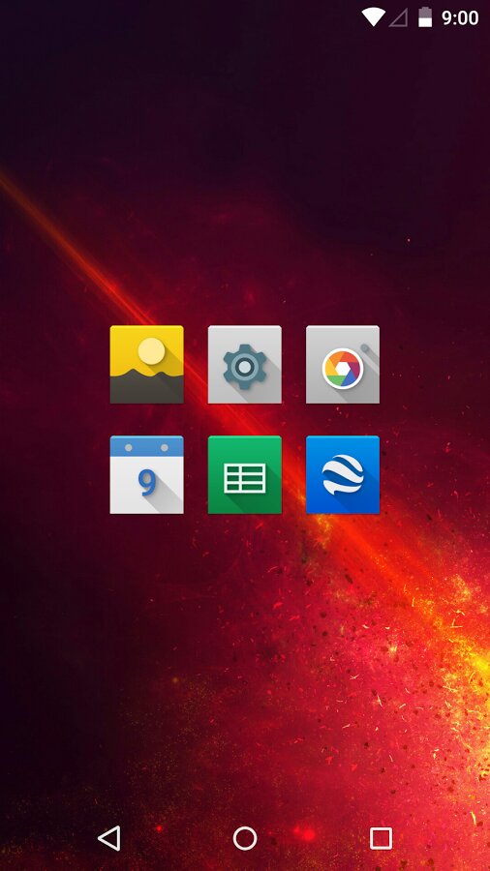
Task: Tap the Back navigation triangle
Action: [109, 838]
